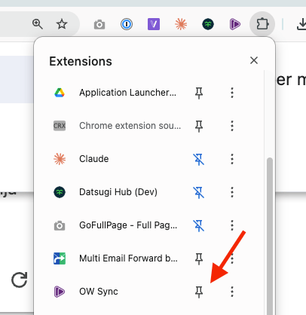Select the Claude extension entry
Viewport: 306px width, 315px height.
94,159
